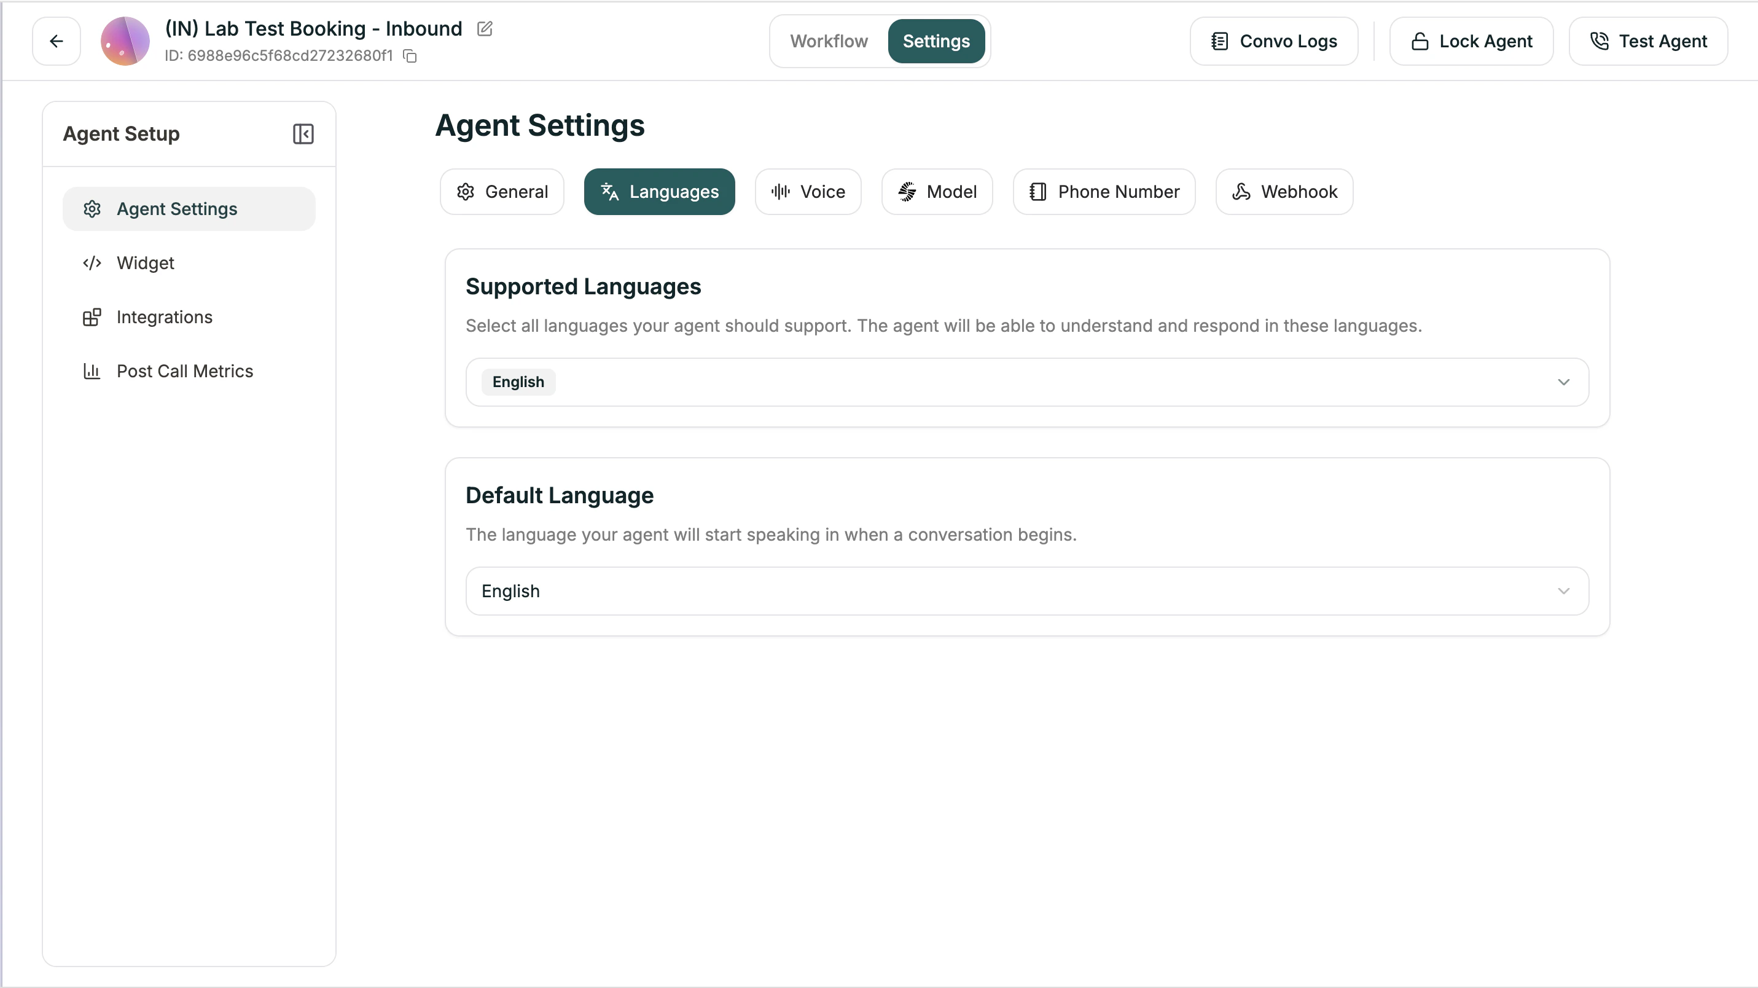Switch to the Voice tab
1758x988 pixels.
click(808, 192)
